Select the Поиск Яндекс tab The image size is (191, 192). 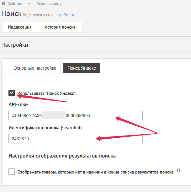82,68
